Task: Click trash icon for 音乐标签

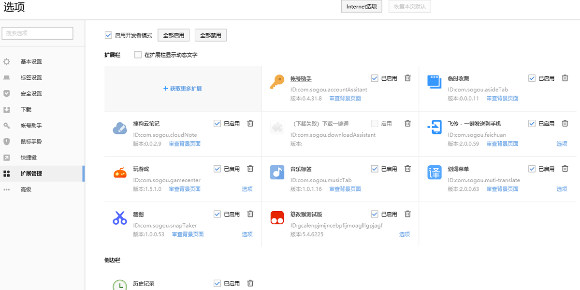Action: pyautogui.click(x=407, y=169)
